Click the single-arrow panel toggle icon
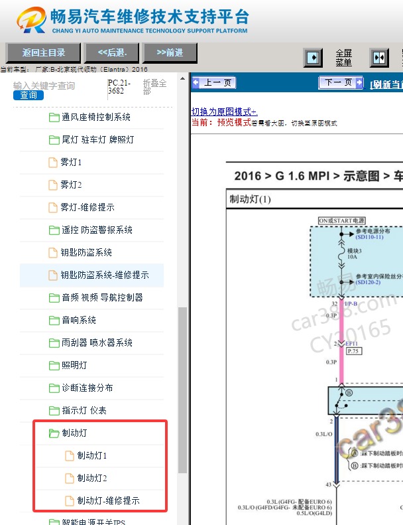403x525 pixels. point(313,58)
